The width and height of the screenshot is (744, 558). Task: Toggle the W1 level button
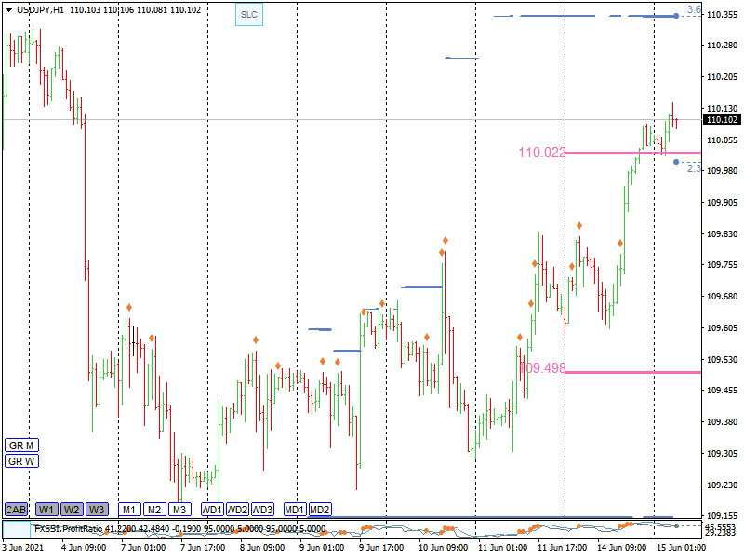[46, 510]
